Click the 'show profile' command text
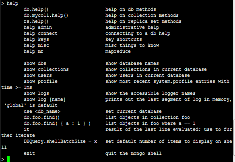Image resolution: width=235 pixels, height=162 pixels. click(x=41, y=81)
